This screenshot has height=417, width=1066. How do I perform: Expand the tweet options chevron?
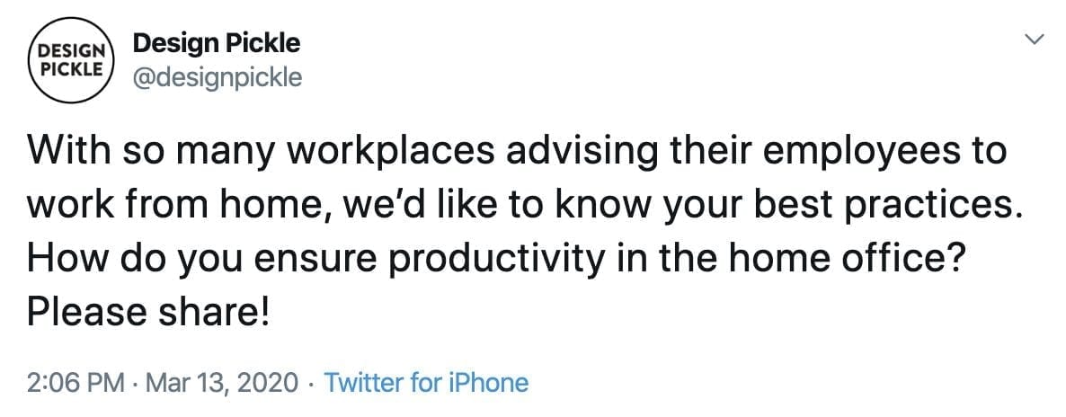[1034, 40]
